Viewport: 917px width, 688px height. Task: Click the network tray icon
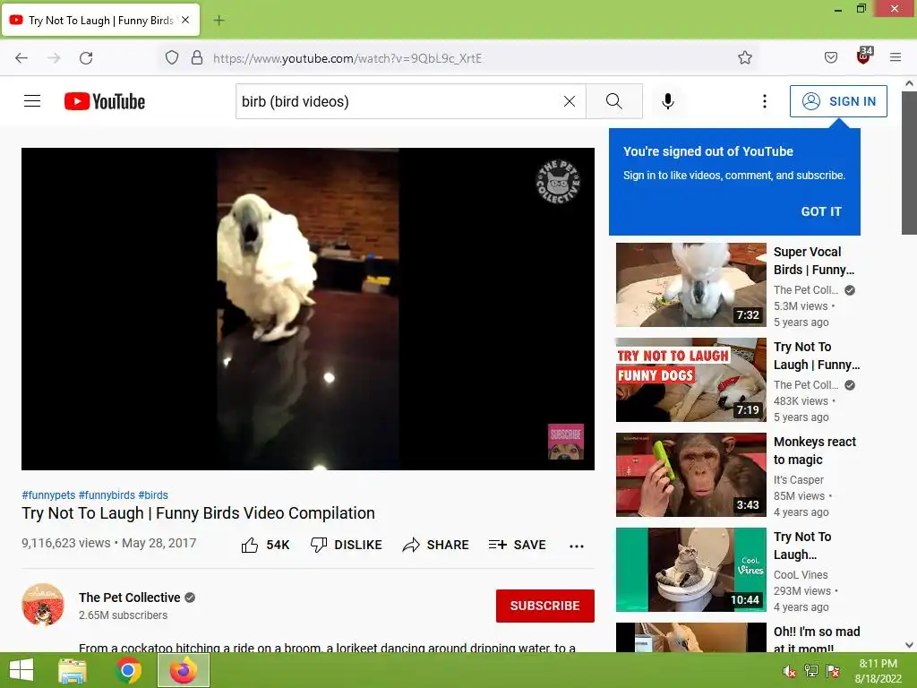click(811, 671)
